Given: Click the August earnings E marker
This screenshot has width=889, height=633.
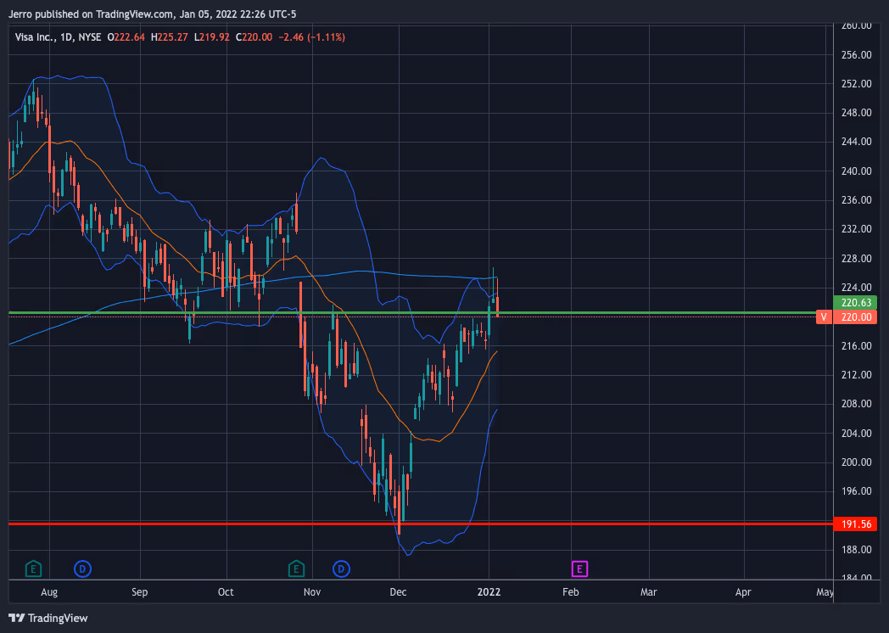Looking at the screenshot, I should click(33, 568).
